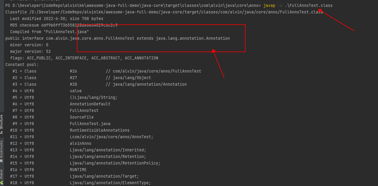Click the '#26' reference on entry #1
378x186 pixels.
(x=73, y=71)
